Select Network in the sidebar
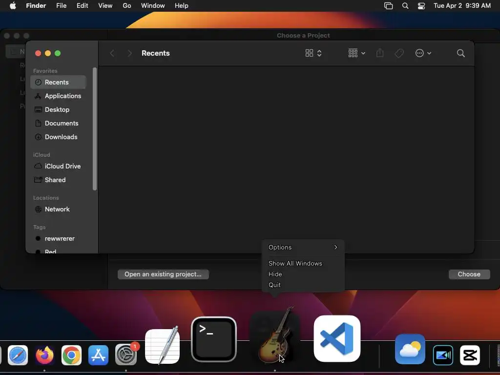The width and height of the screenshot is (500, 375). [58, 209]
